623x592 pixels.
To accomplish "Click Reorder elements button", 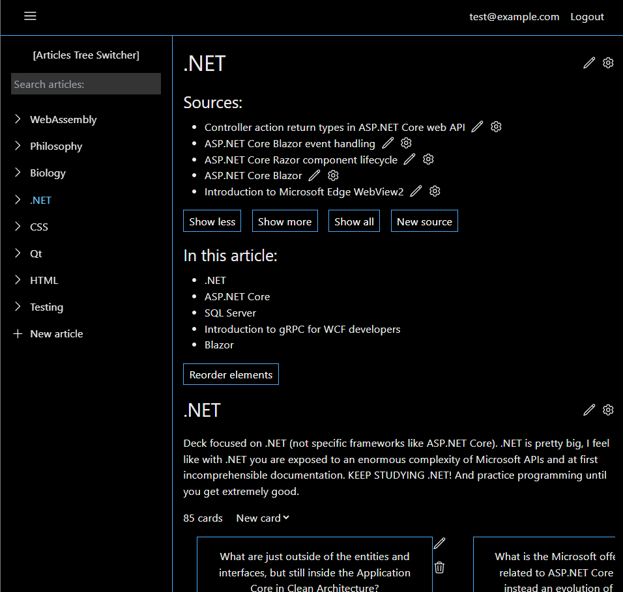I will click(231, 374).
